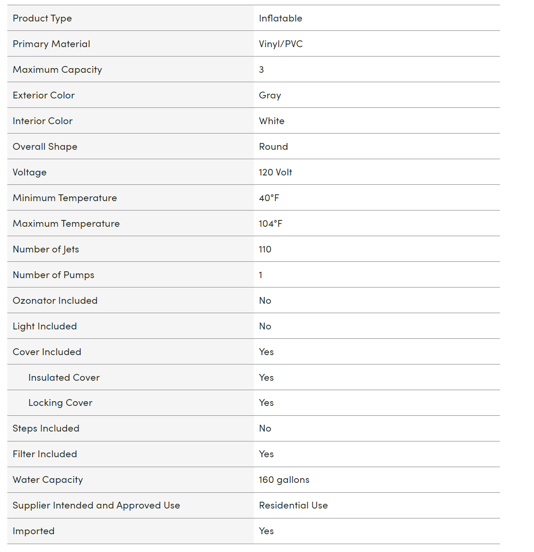Image resolution: width=534 pixels, height=552 pixels.
Task: Select the Residential Use value
Action: (294, 505)
